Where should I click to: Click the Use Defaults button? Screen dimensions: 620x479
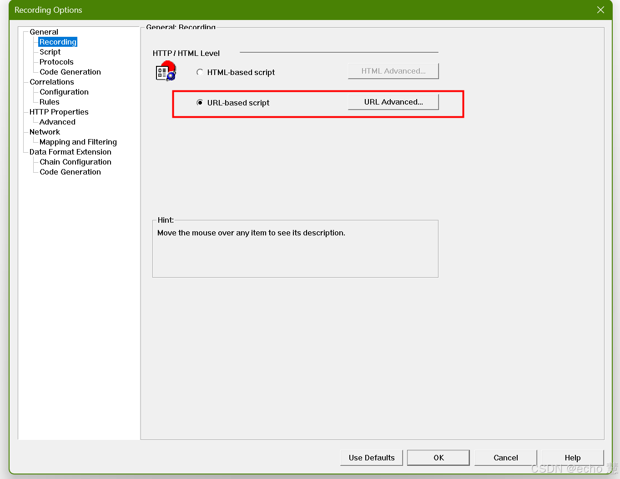[x=372, y=458]
